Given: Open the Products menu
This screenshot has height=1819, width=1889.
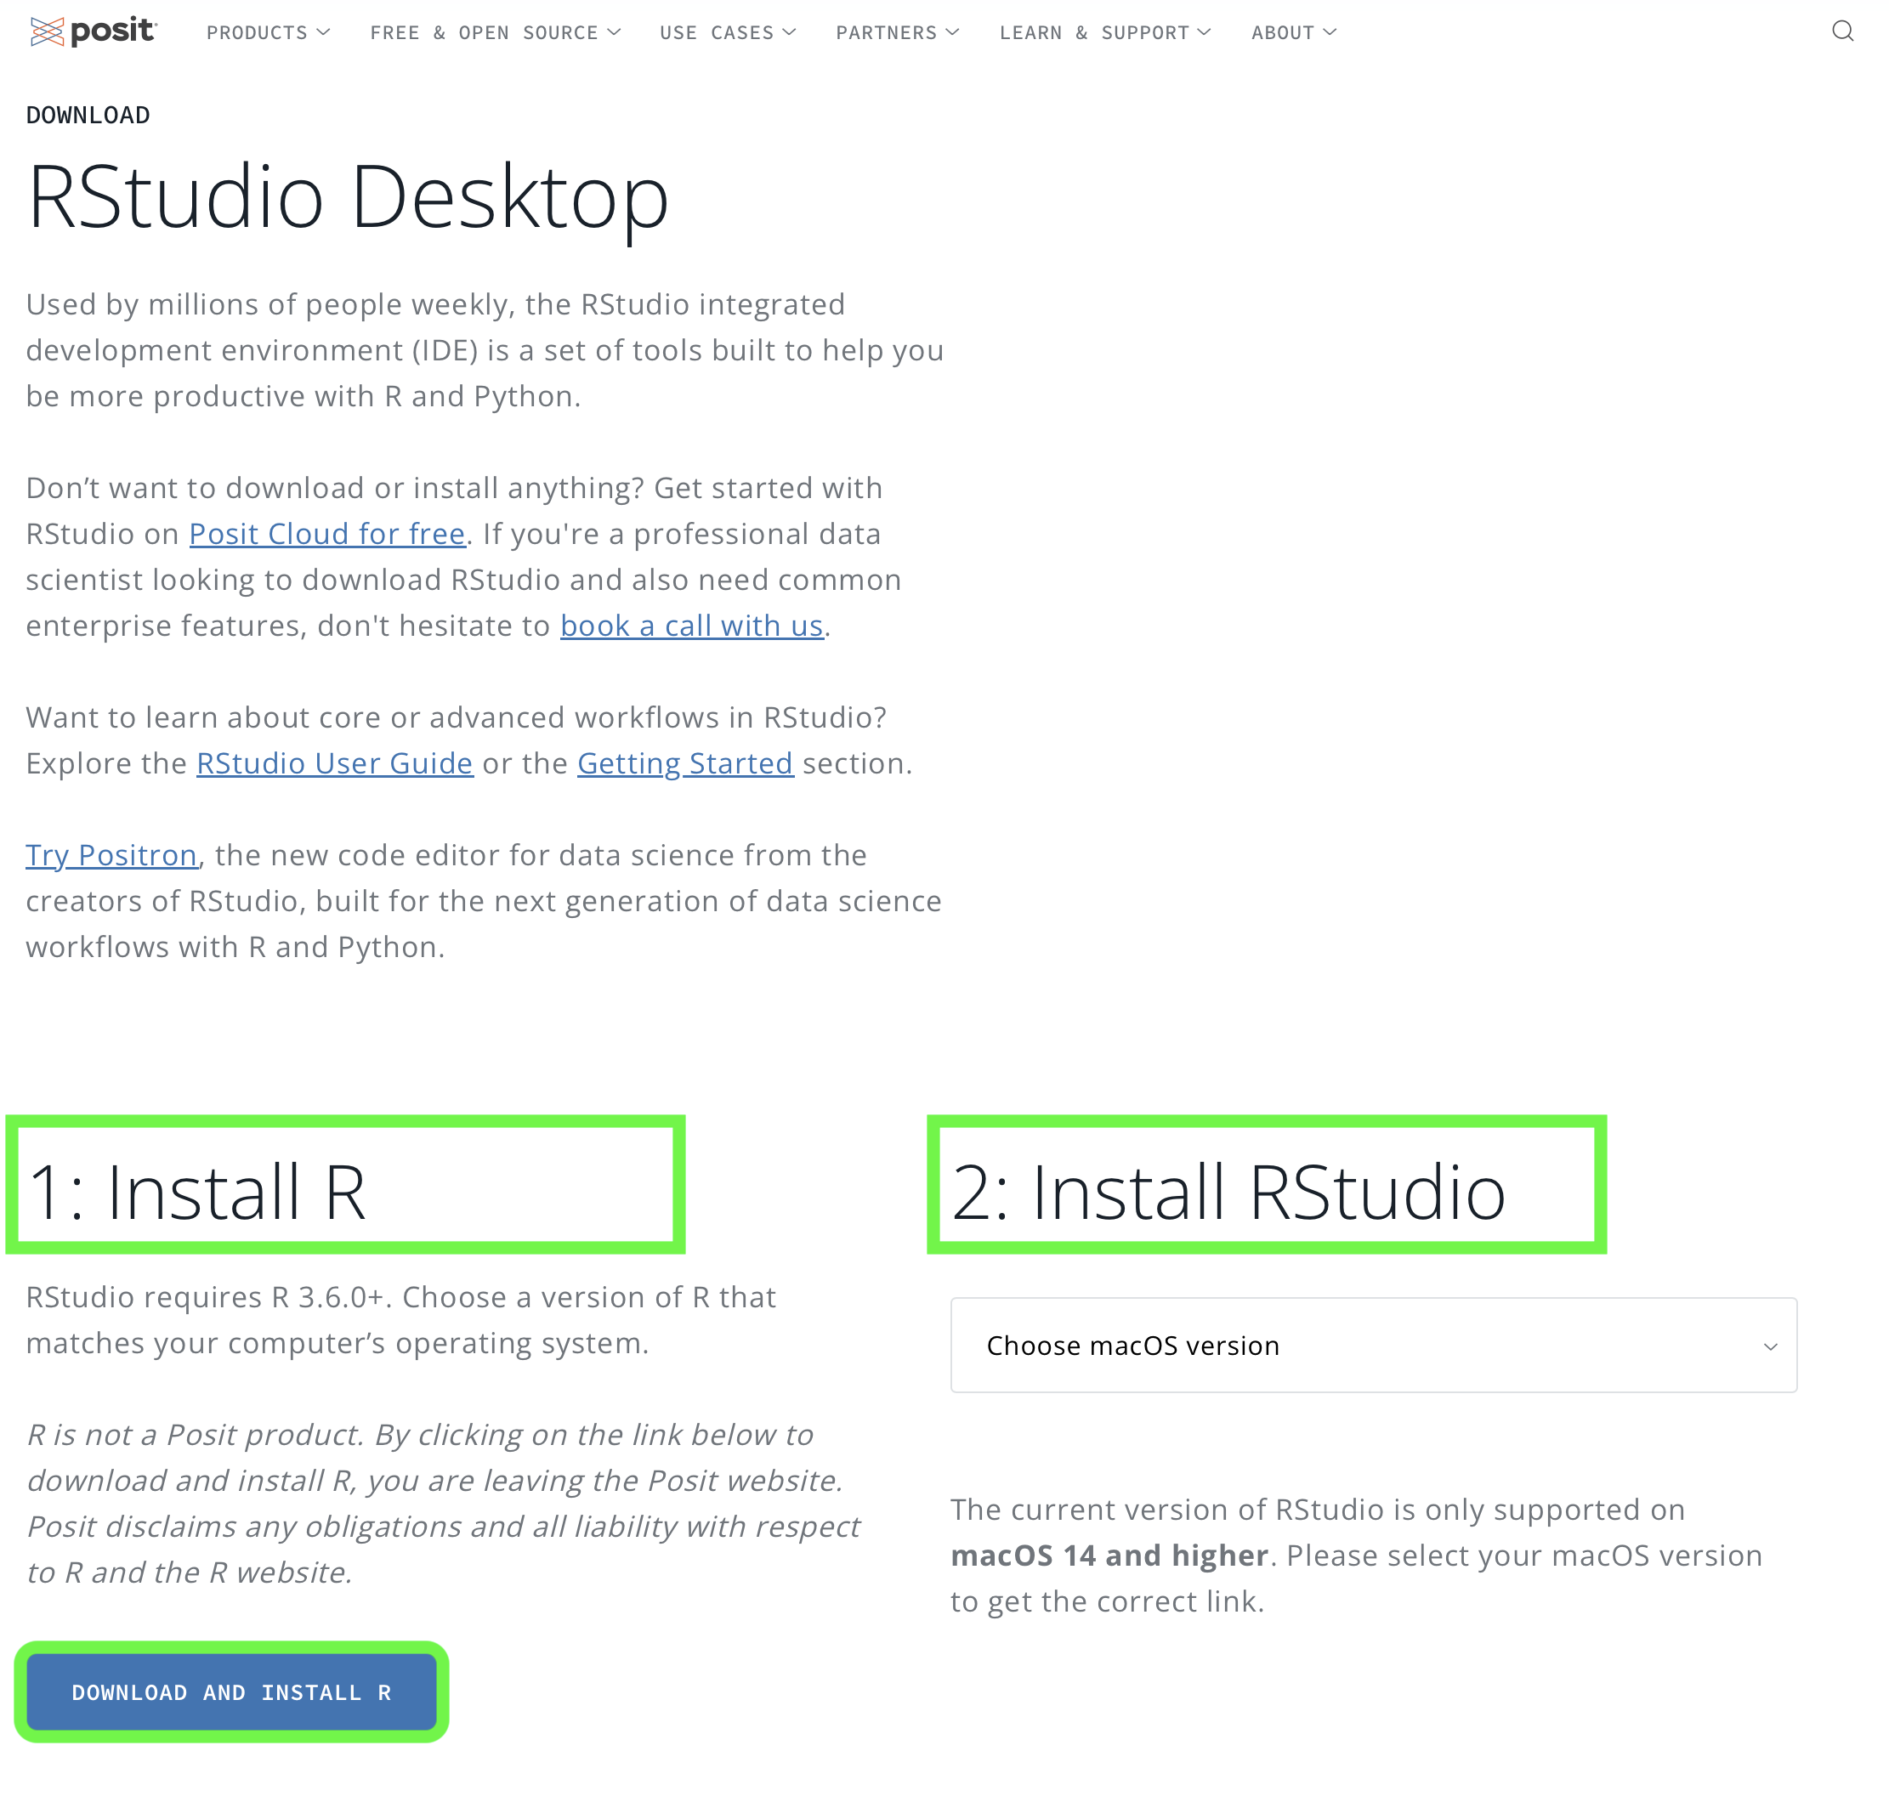Looking at the screenshot, I should [x=268, y=33].
